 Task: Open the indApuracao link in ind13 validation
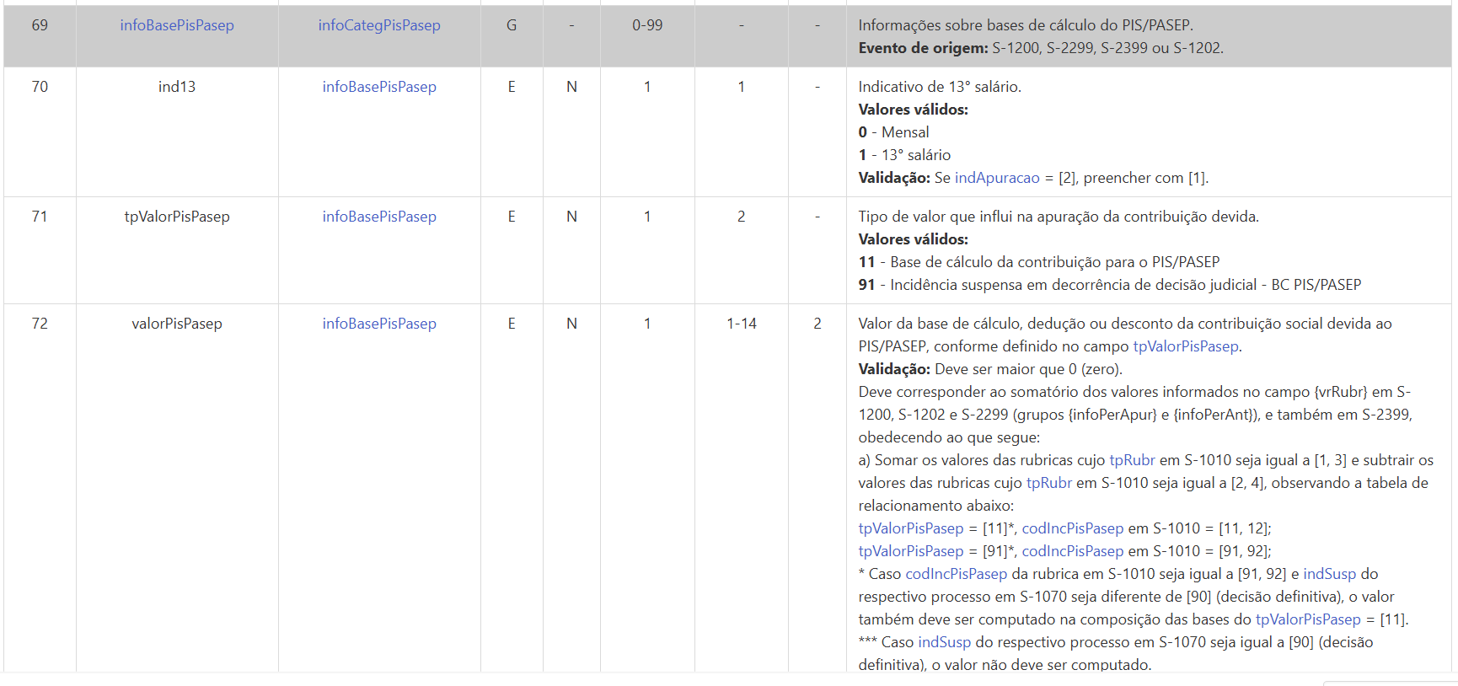point(997,178)
